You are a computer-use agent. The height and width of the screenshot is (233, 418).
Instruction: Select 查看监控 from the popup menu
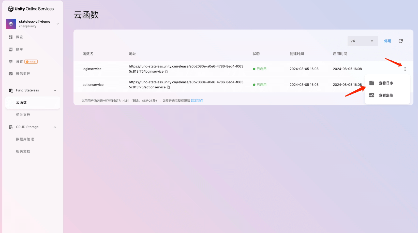coord(386,95)
